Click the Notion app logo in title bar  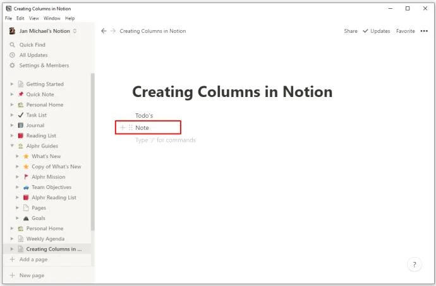(x=8, y=9)
